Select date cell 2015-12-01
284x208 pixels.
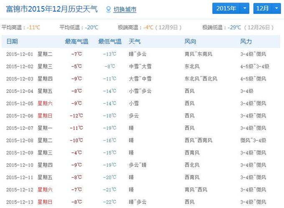coord(20,54)
